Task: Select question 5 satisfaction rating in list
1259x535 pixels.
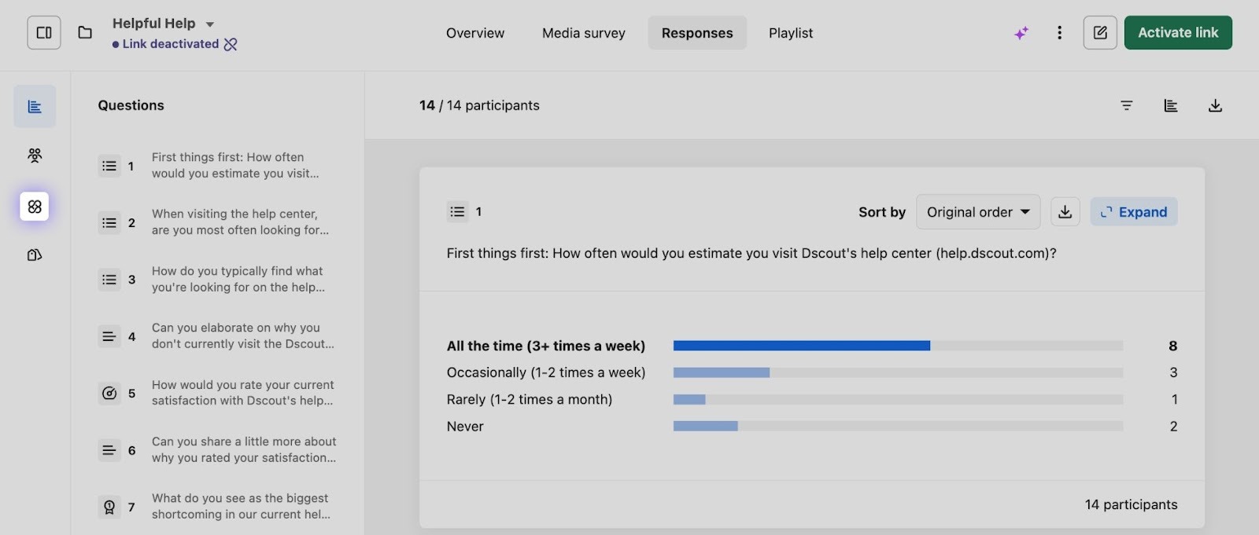Action: coord(219,393)
